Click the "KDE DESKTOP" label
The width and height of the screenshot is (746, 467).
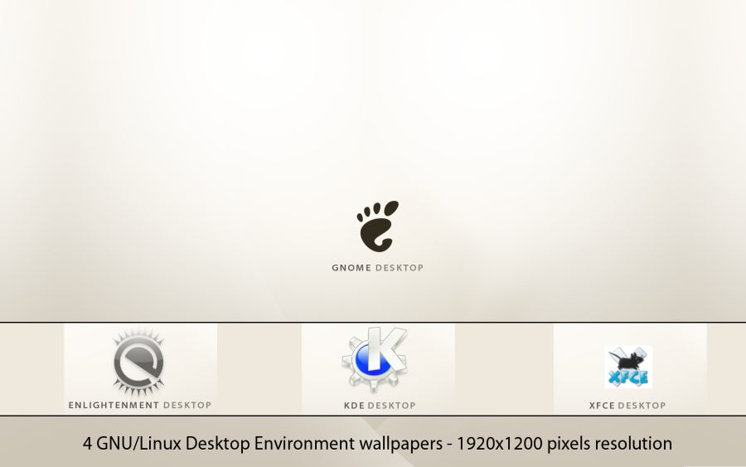pos(380,406)
